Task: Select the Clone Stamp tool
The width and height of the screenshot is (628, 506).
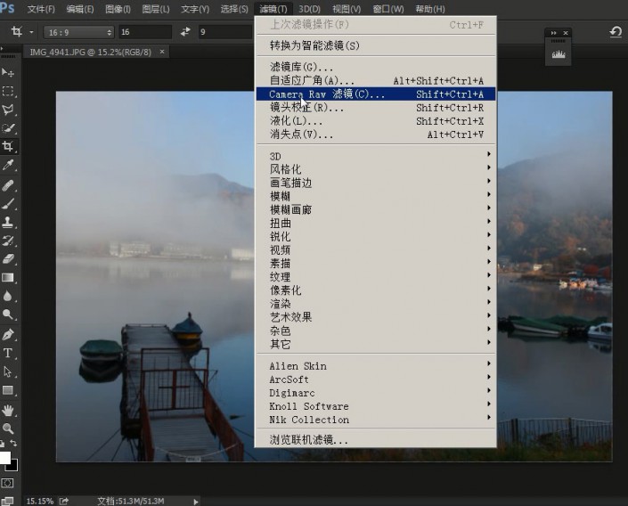Action: pos(8,222)
